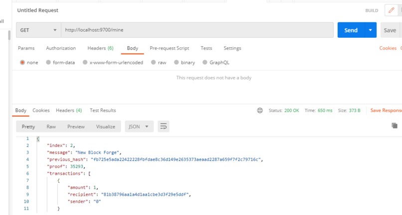Select the none body radio option
The width and height of the screenshot is (402, 215).
[22, 62]
